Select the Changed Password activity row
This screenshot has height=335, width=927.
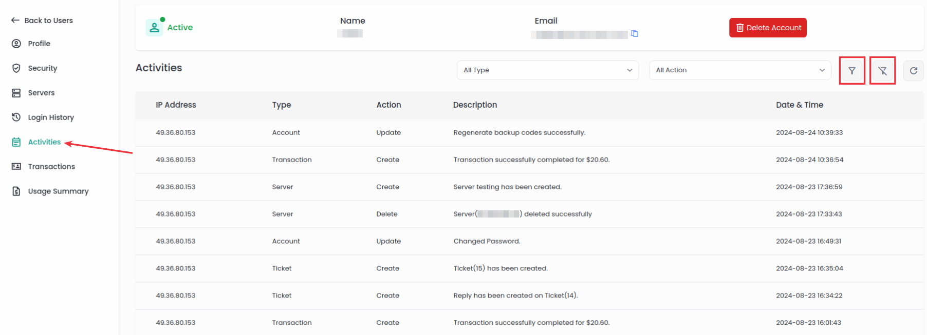click(486, 241)
